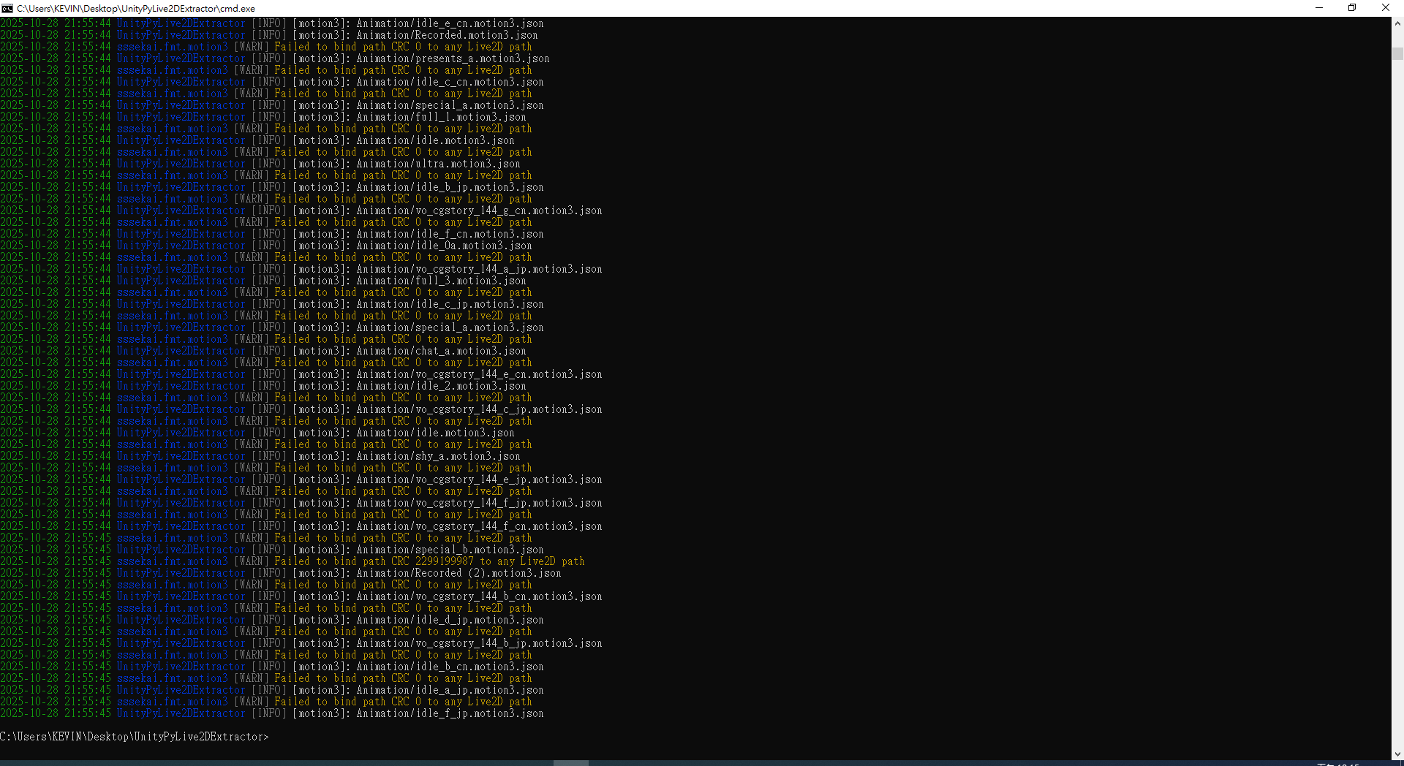The image size is (1404, 766).
Task: Click the Animation/shy_a.motion3.json log entry
Action: [438, 456]
